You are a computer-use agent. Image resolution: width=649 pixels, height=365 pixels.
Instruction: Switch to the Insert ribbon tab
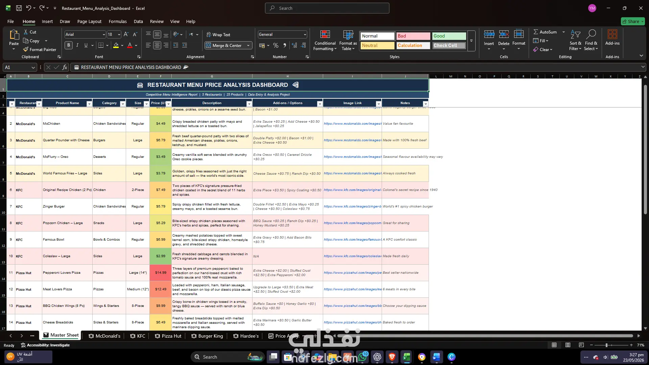(47, 21)
